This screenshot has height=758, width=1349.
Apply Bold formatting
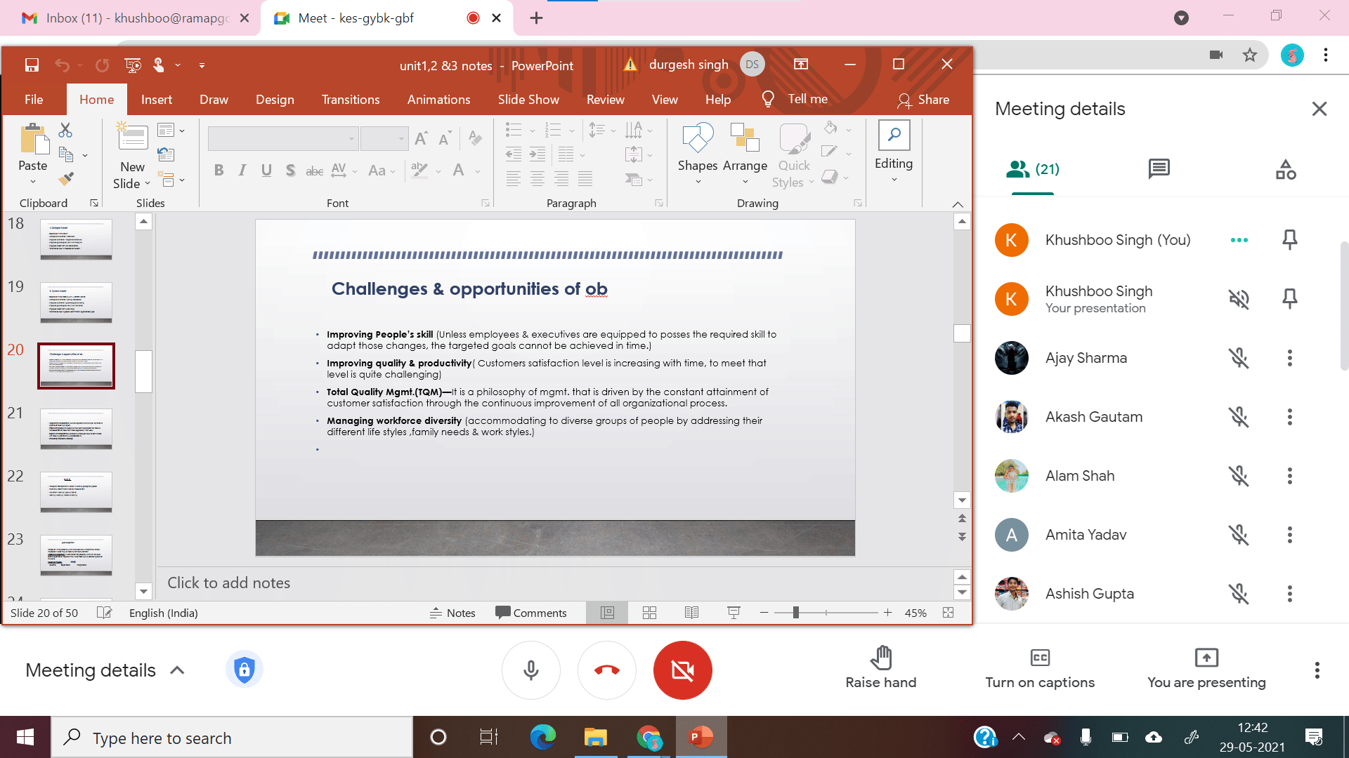pos(219,170)
